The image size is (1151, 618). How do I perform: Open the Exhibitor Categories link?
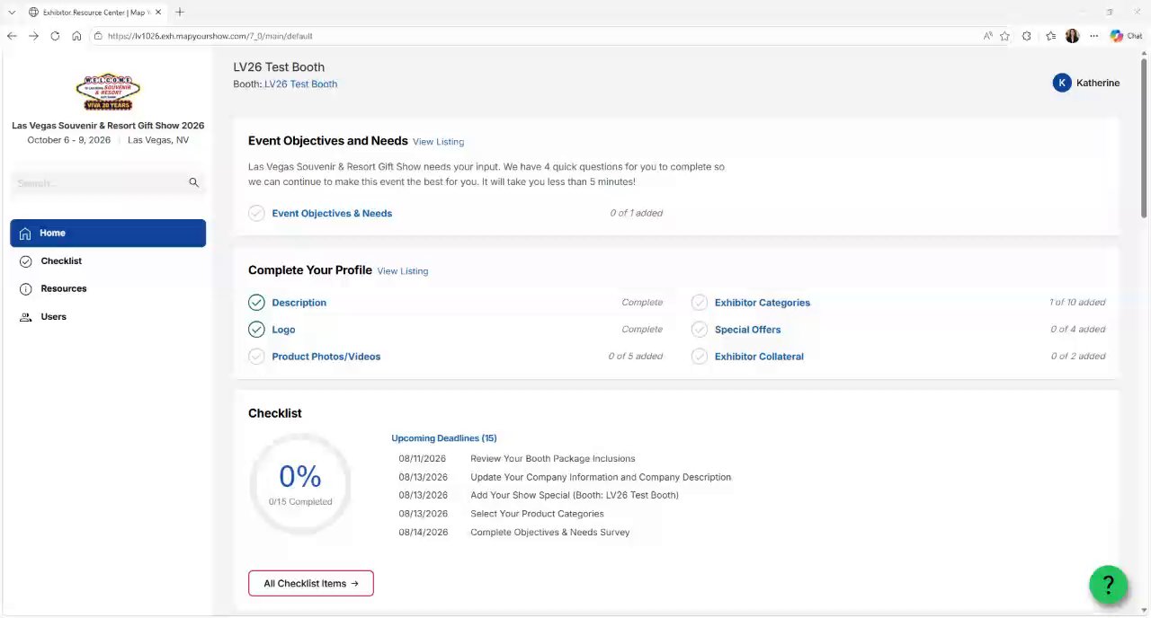point(762,303)
